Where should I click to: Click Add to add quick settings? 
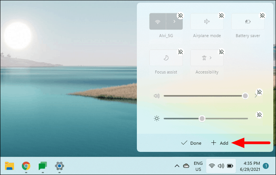[x=220, y=143]
